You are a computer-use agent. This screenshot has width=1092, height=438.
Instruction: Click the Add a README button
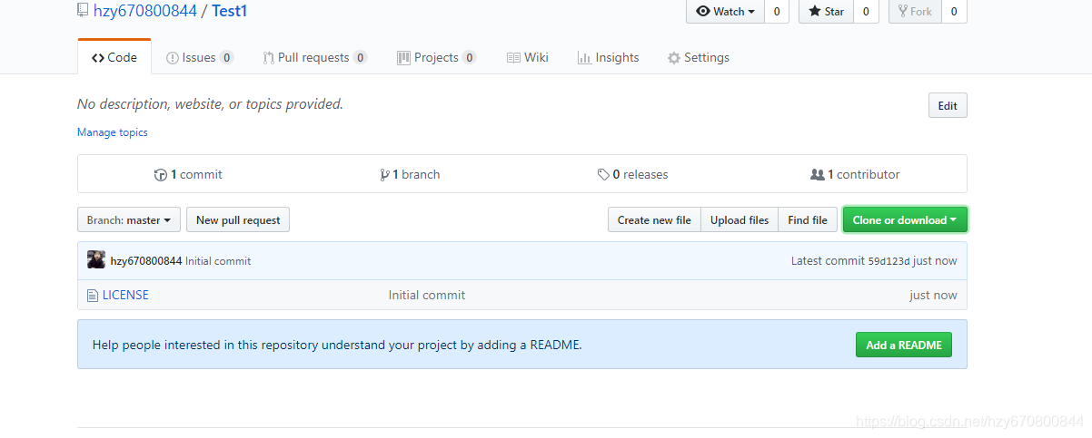pos(904,345)
